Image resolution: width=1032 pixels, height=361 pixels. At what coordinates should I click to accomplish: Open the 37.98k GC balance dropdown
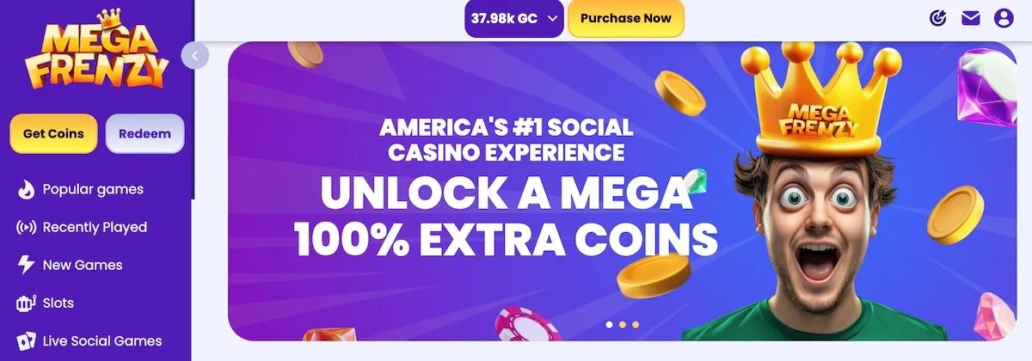(514, 18)
